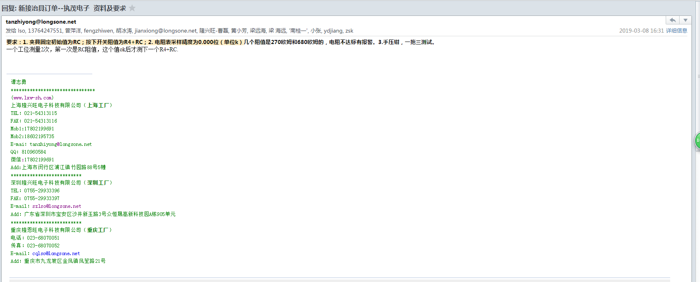Open the more-actions dropdown beside reply
700x282 pixels.
pyautogui.click(x=685, y=20)
